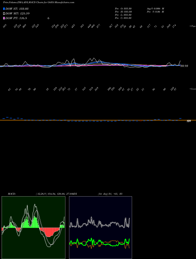Click the MACD histogram chart panel
The image size is (196, 259).
pos(33,228)
